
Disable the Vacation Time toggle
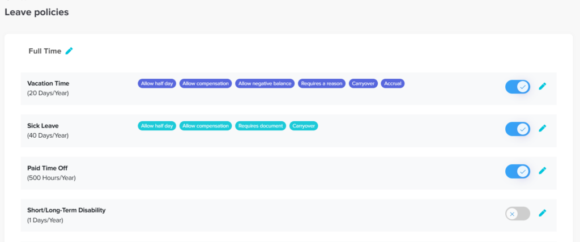coord(517,87)
